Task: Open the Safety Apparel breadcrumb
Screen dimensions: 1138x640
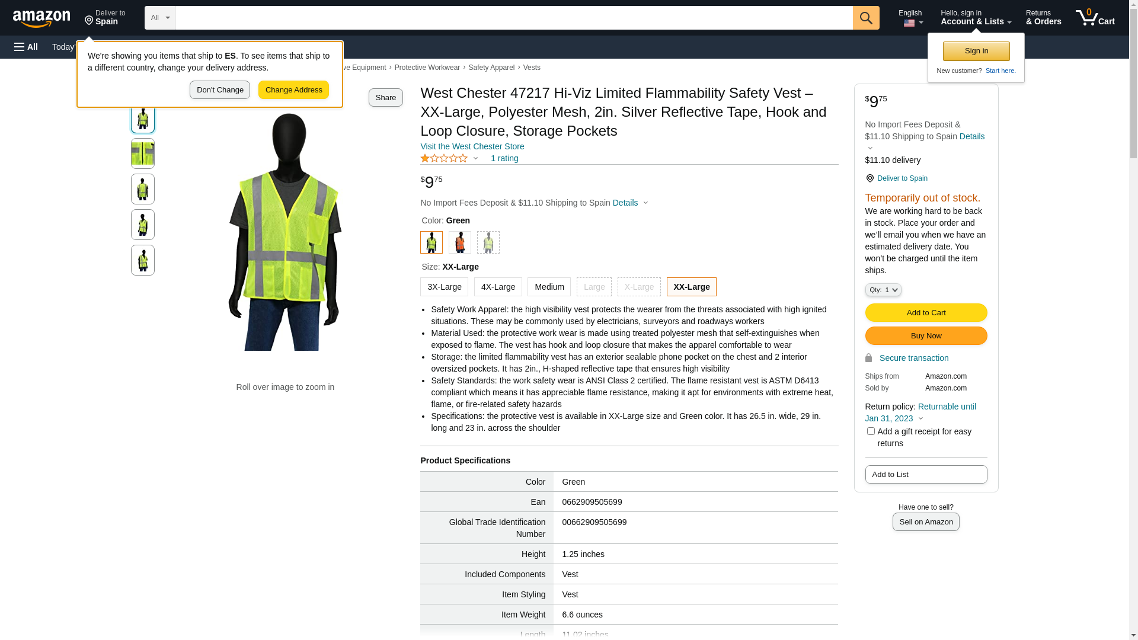Action: click(x=491, y=68)
